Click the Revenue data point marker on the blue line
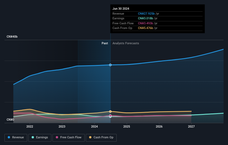This screenshot has width=228, height=145. [110, 65]
